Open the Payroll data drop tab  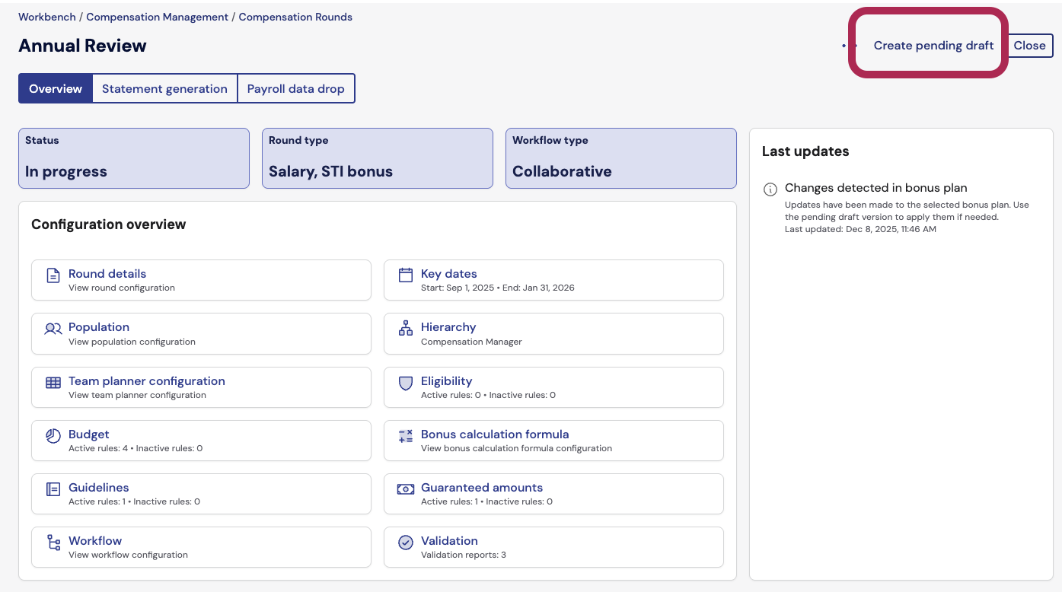point(295,89)
